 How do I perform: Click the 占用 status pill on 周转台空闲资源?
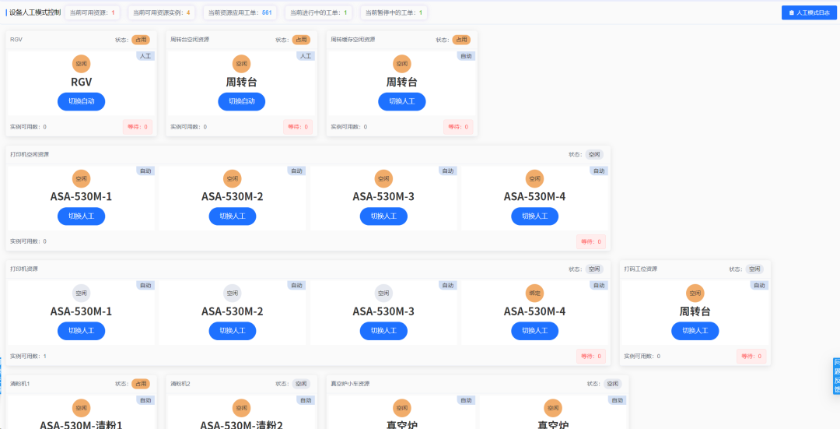(301, 40)
